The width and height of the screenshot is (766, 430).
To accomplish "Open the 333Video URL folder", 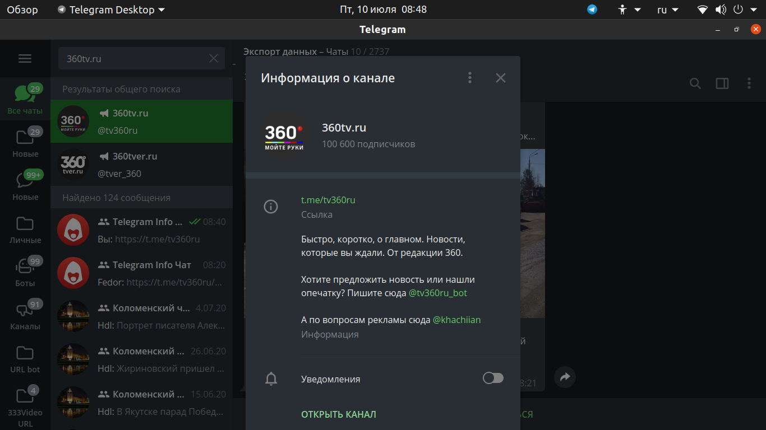I will point(25,405).
